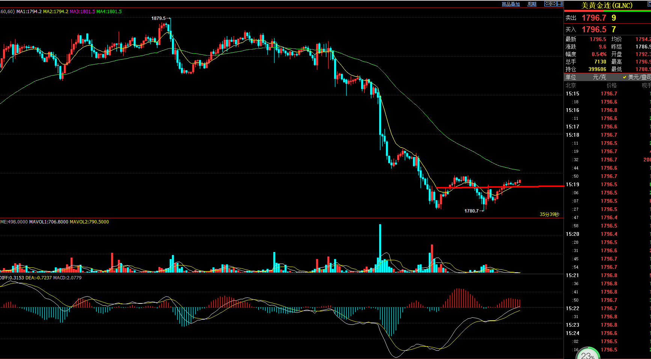This screenshot has height=359, width=651.
Task: Click the right arrow navigation icon
Action: point(554,4)
